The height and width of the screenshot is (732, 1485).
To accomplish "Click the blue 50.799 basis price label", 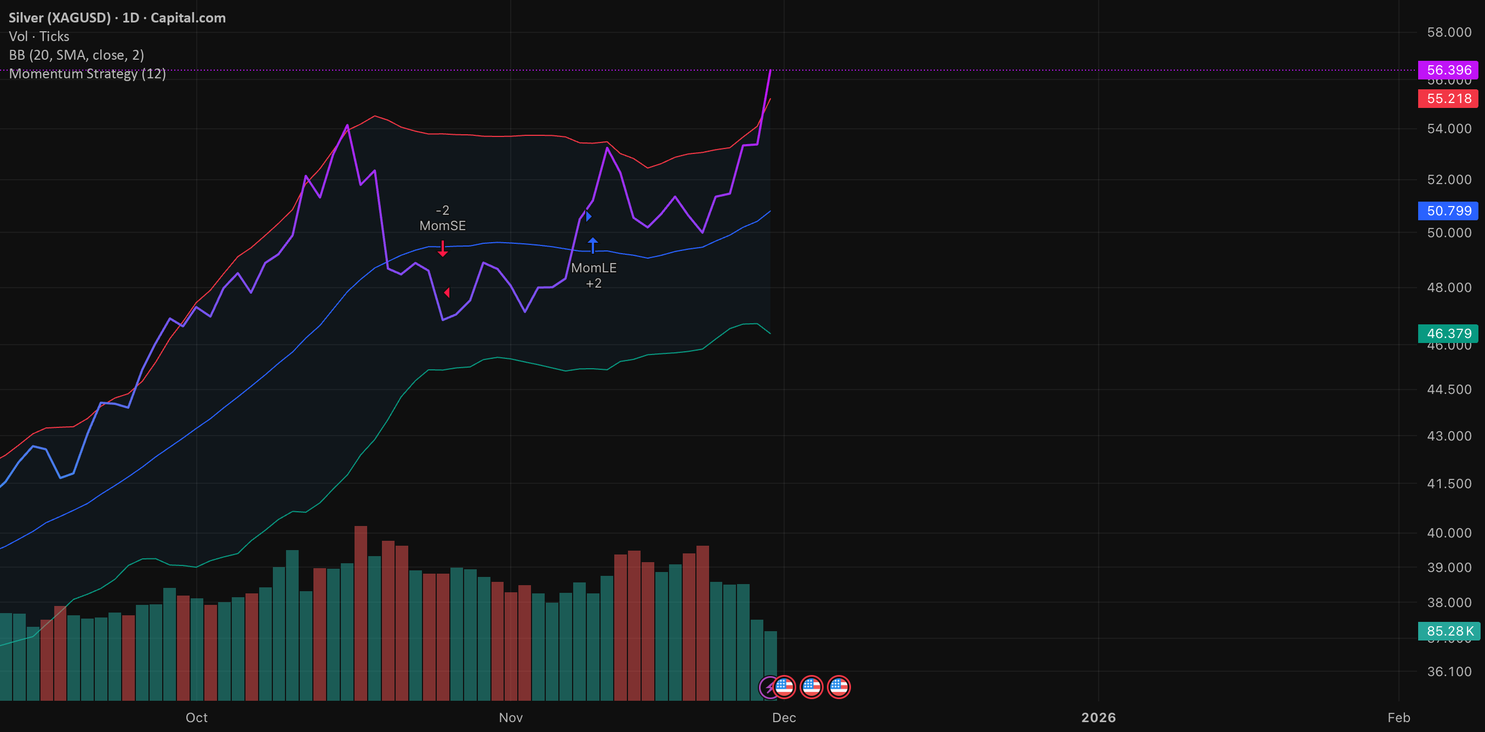I will pos(1448,211).
